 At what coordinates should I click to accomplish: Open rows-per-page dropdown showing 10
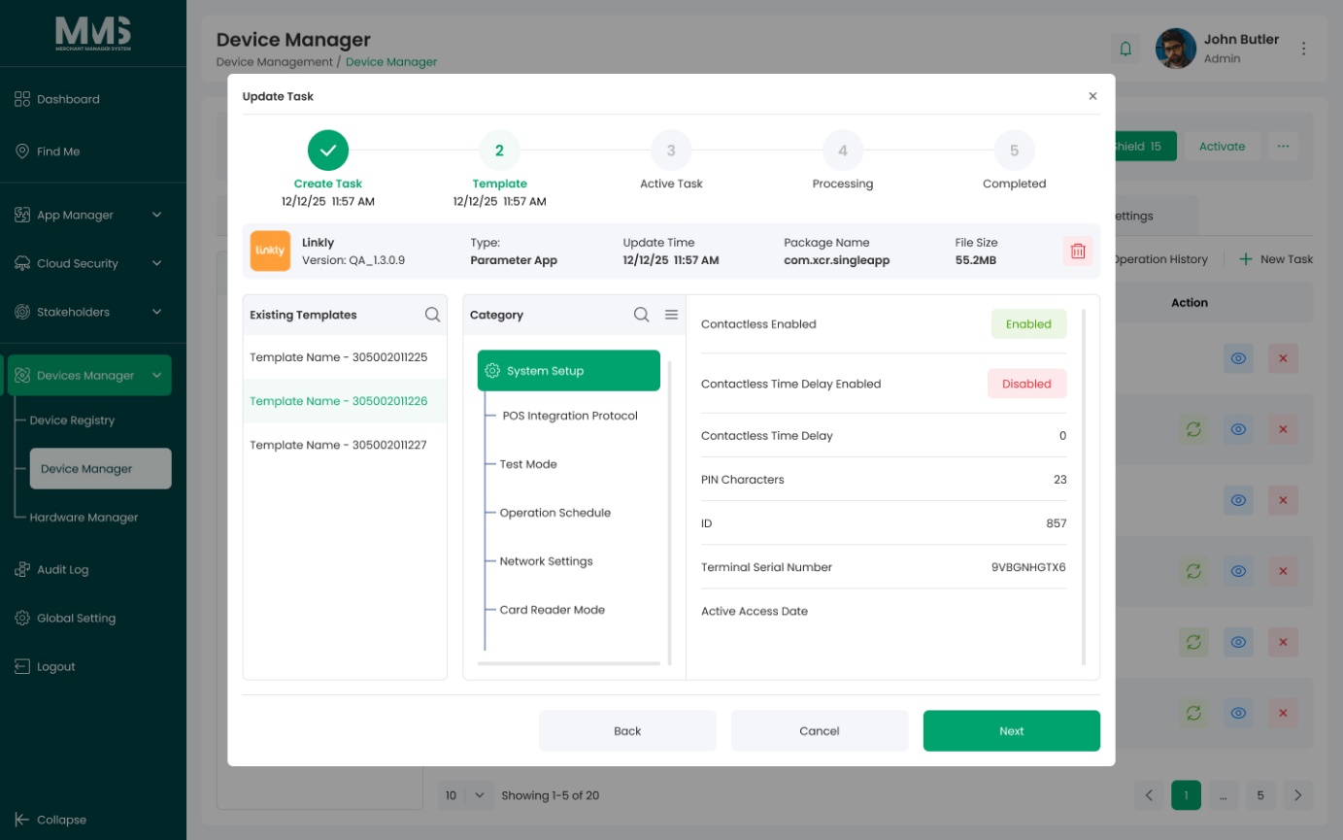(x=465, y=795)
